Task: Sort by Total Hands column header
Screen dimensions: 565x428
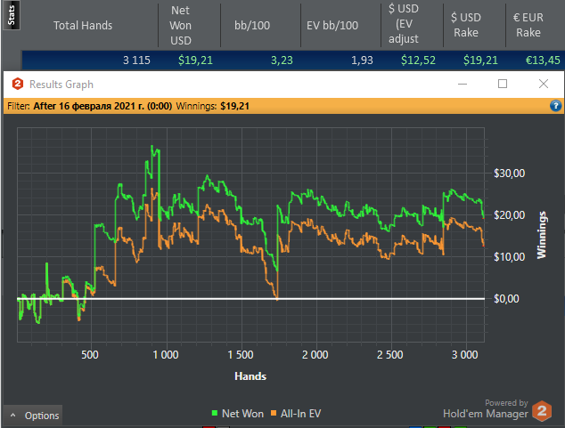Action: (83, 25)
